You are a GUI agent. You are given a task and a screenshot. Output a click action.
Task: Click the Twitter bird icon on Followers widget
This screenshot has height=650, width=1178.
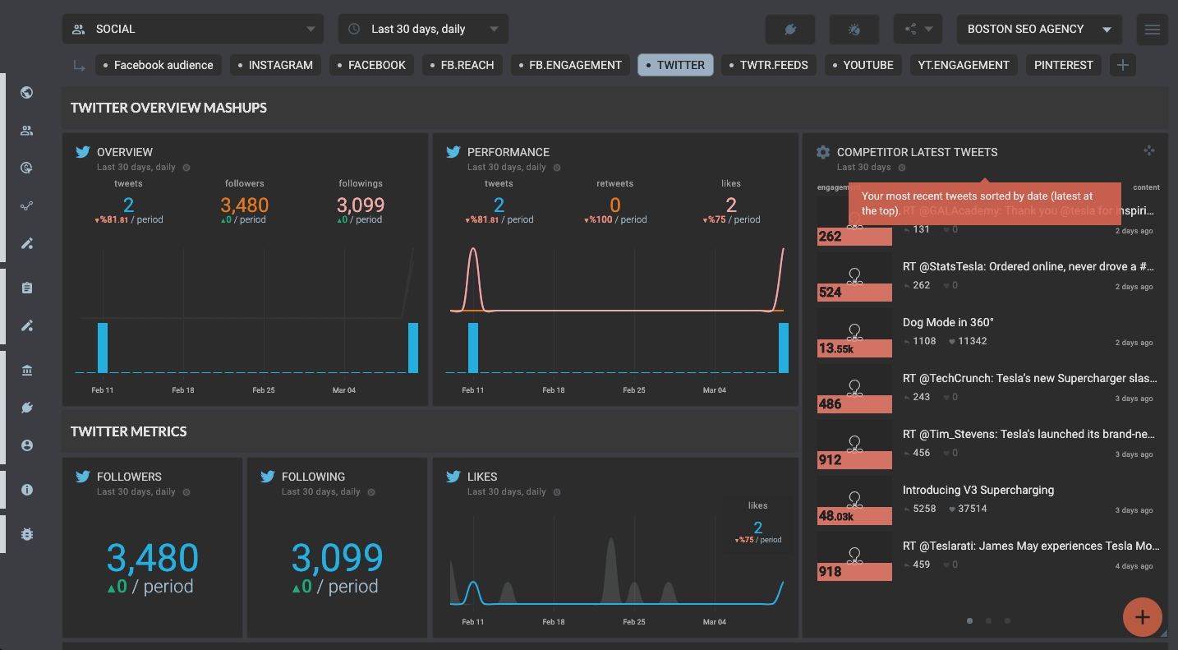coord(82,477)
